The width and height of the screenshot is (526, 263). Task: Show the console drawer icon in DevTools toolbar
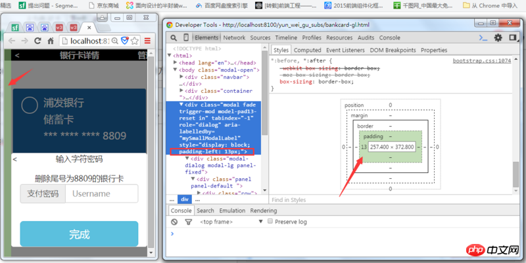(484, 37)
